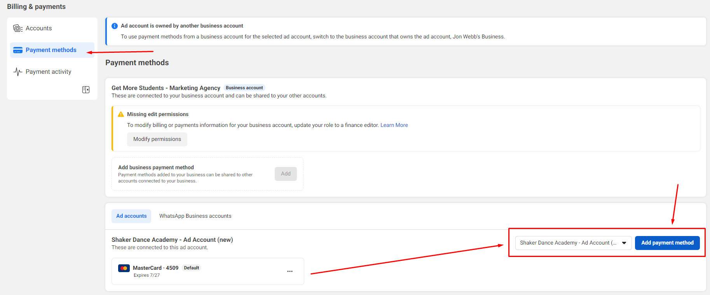
Task: Expand the Shaker Dance Academy account dropdown
Action: (573, 243)
